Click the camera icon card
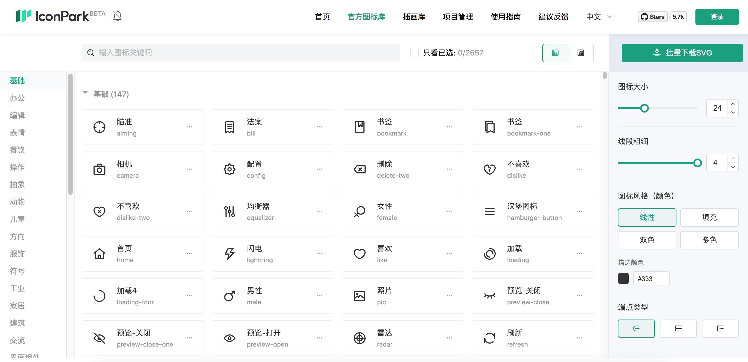This screenshot has width=748, height=362. pyautogui.click(x=143, y=169)
